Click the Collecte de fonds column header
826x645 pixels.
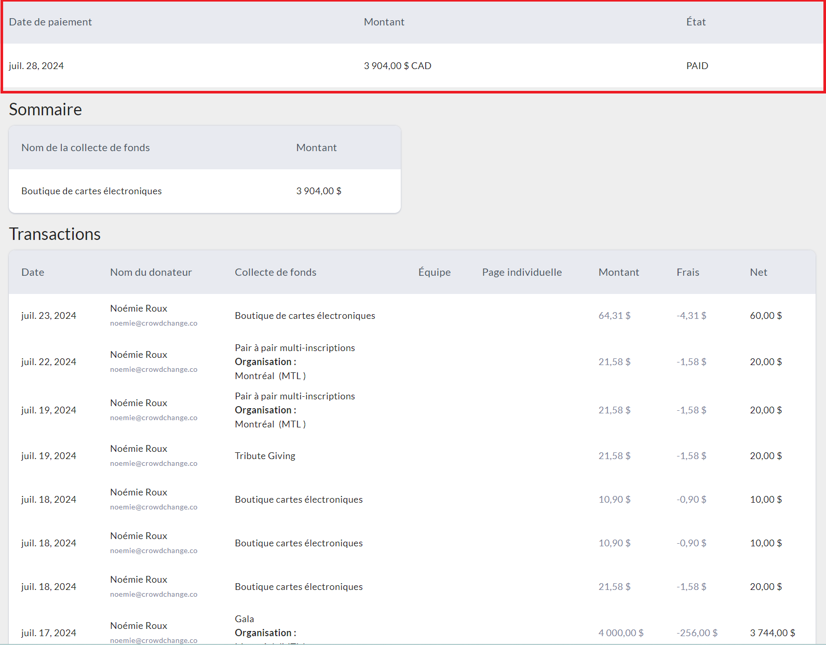[x=275, y=272]
